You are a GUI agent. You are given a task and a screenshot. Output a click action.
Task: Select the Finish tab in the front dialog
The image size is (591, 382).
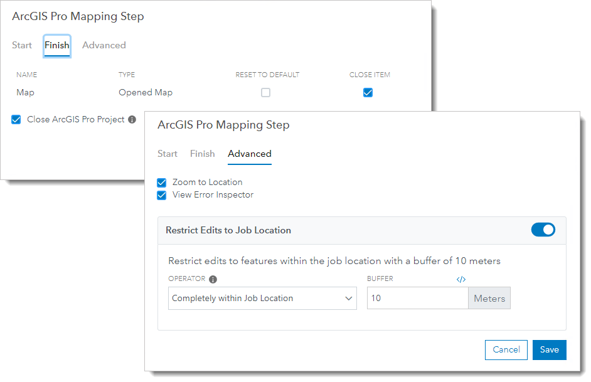tap(56, 45)
